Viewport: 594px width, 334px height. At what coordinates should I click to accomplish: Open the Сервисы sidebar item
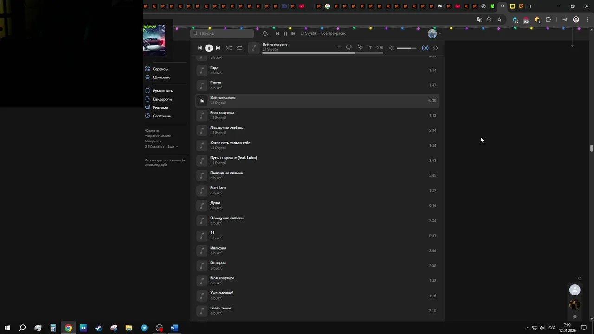[x=156, y=69]
